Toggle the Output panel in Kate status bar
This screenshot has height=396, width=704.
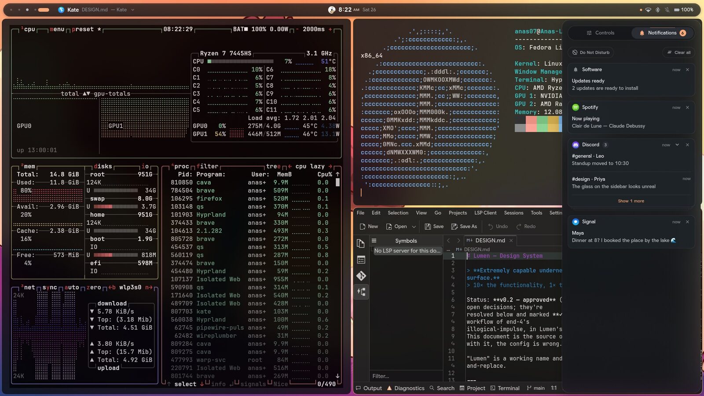[369, 388]
